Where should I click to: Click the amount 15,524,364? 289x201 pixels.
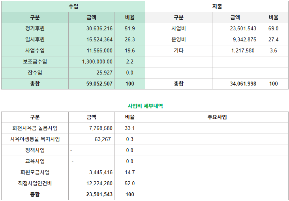coord(99,39)
